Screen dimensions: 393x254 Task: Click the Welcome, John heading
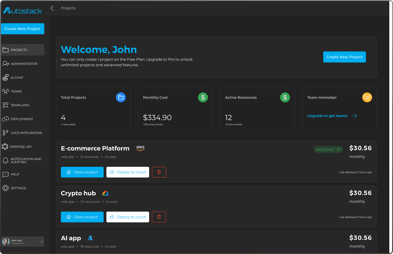click(99, 49)
